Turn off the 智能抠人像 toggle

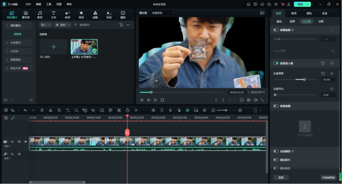276,63
